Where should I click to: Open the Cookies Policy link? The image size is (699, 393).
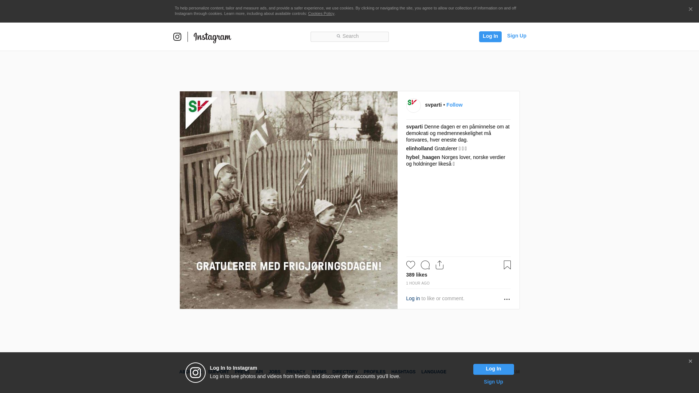(321, 13)
